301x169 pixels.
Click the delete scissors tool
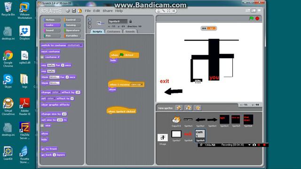click(x=164, y=11)
